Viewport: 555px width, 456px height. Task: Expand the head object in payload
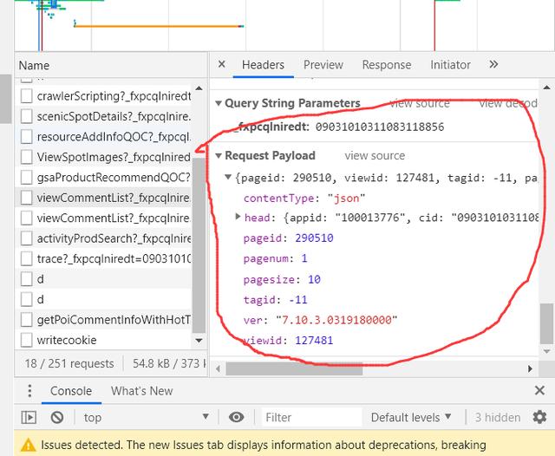click(238, 217)
